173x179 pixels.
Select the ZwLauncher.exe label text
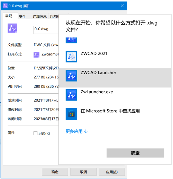point(97,92)
